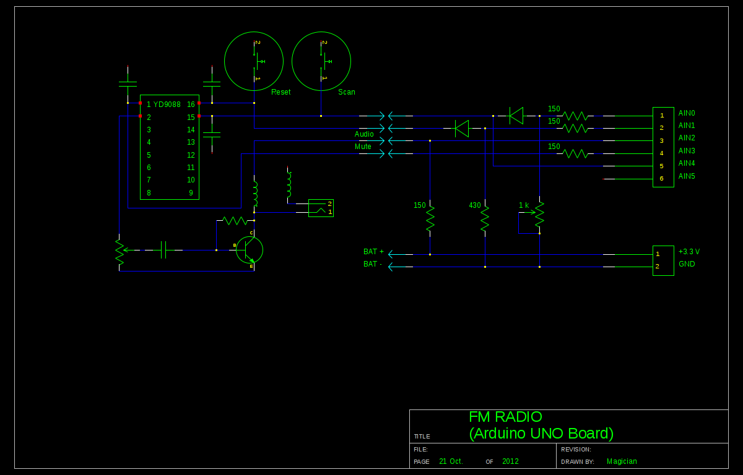Select the 1 k potentiometer symbol

point(536,215)
